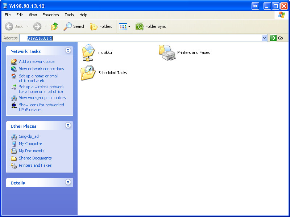
Task: Close the Explorer window
Action: 284,6
